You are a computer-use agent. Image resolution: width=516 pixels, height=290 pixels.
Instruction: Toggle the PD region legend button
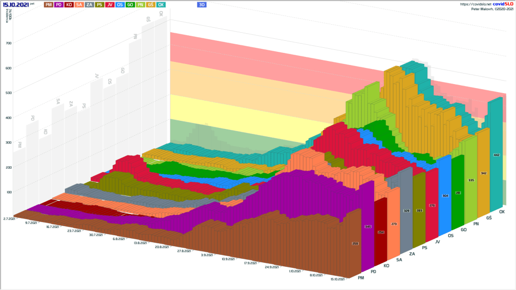coord(58,5)
